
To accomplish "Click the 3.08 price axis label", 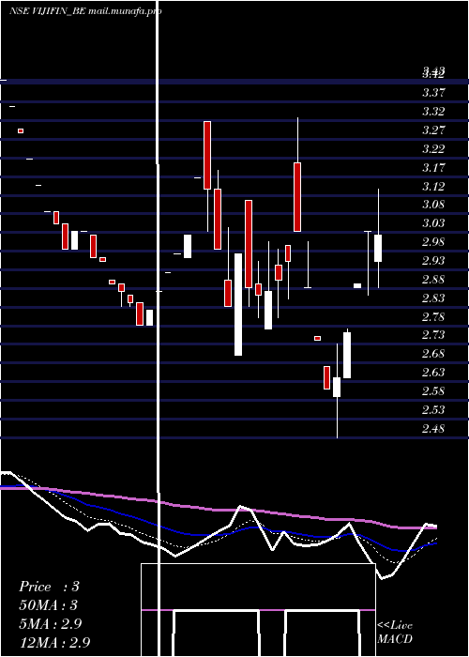I will tap(433, 205).
